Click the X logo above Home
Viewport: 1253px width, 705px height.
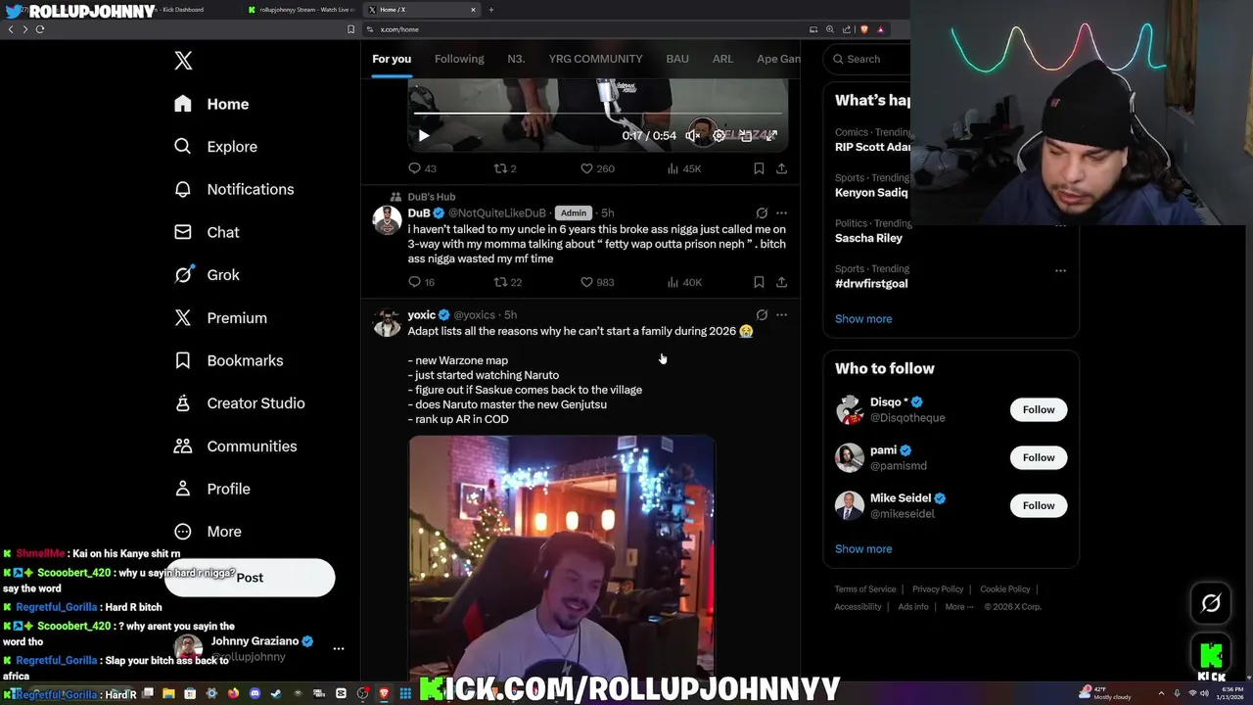[183, 61]
